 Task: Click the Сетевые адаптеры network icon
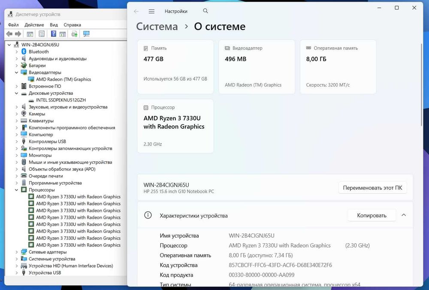[x=24, y=252]
